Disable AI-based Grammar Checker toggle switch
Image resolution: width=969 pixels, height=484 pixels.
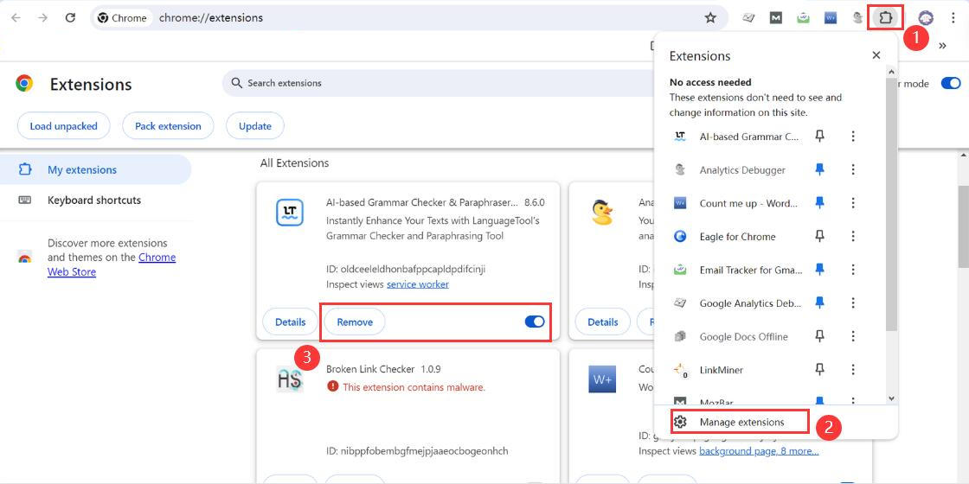coord(535,322)
